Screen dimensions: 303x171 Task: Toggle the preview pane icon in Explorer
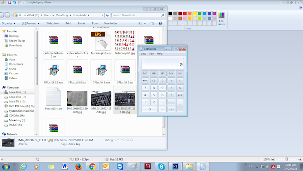[152, 23]
